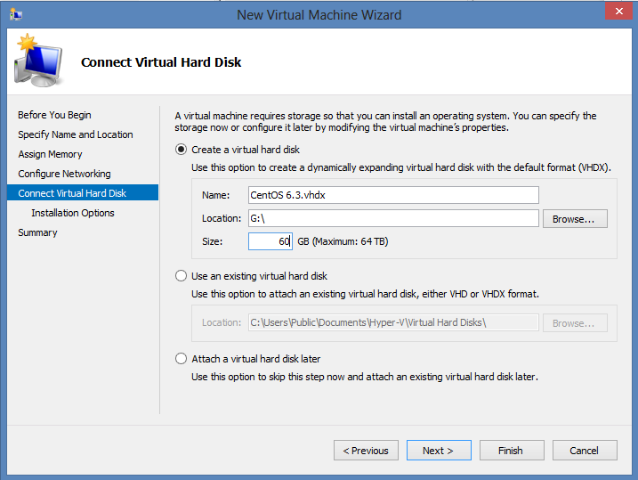Viewport: 638px width, 480px height.
Task: Open the Summary step
Action: pyautogui.click(x=37, y=232)
